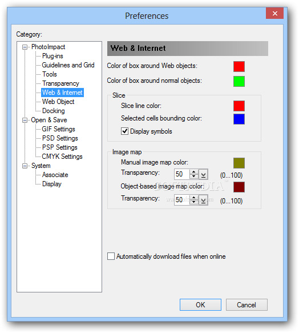Collapse the Open & Save tree node
299x333 pixels.
(x=25, y=120)
